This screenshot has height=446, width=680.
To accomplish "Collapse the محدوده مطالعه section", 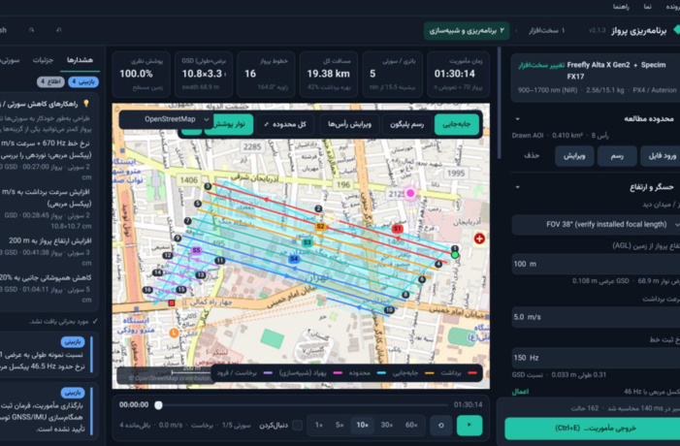I will point(517,118).
